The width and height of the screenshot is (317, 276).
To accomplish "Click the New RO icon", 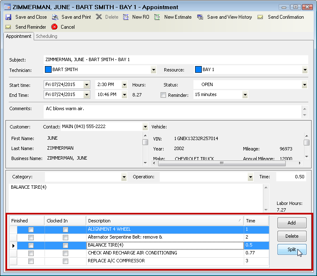I will coord(126,17).
